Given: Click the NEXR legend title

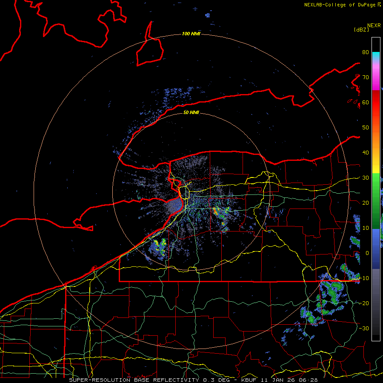Looking at the screenshot, I should 374,26.
